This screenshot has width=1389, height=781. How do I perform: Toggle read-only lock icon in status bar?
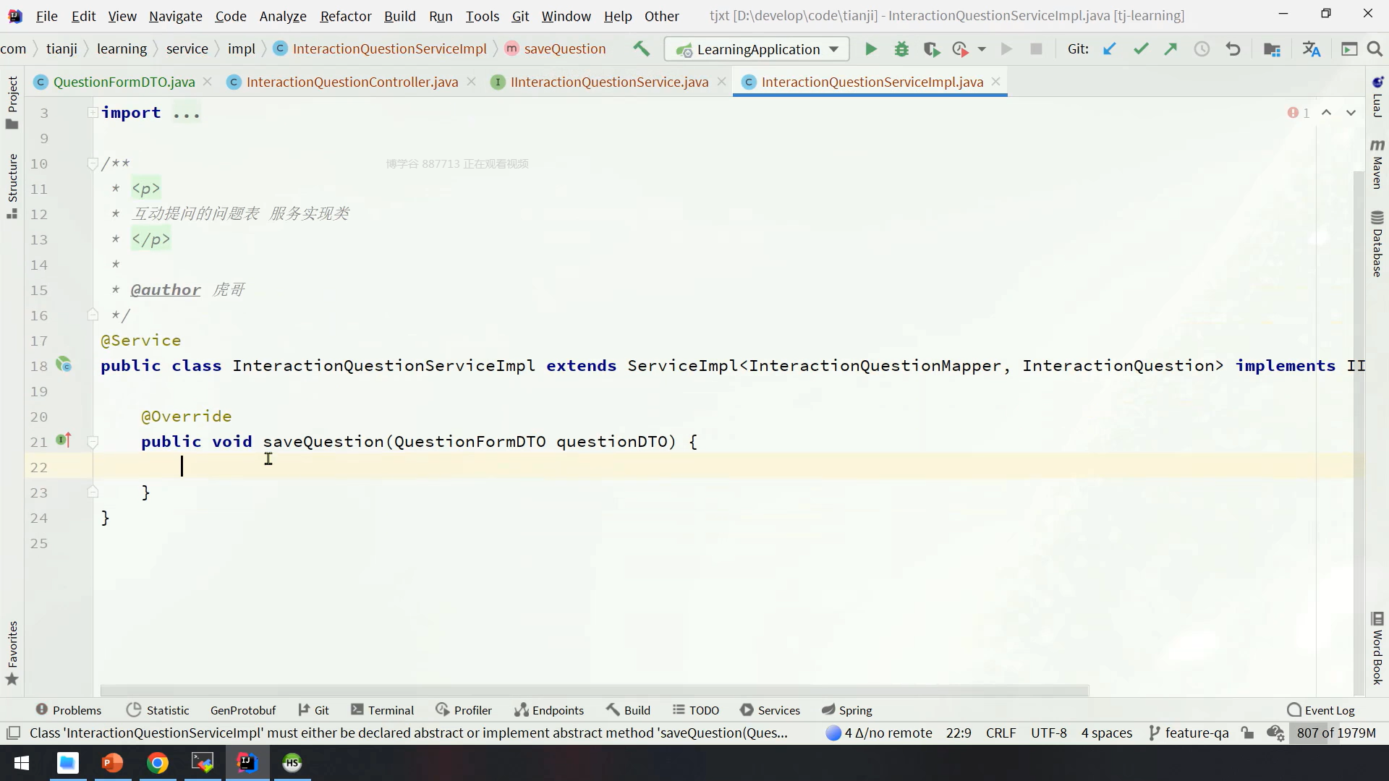1247,733
